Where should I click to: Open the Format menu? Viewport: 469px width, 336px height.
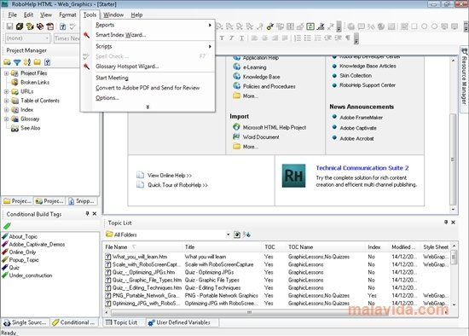coord(67,14)
